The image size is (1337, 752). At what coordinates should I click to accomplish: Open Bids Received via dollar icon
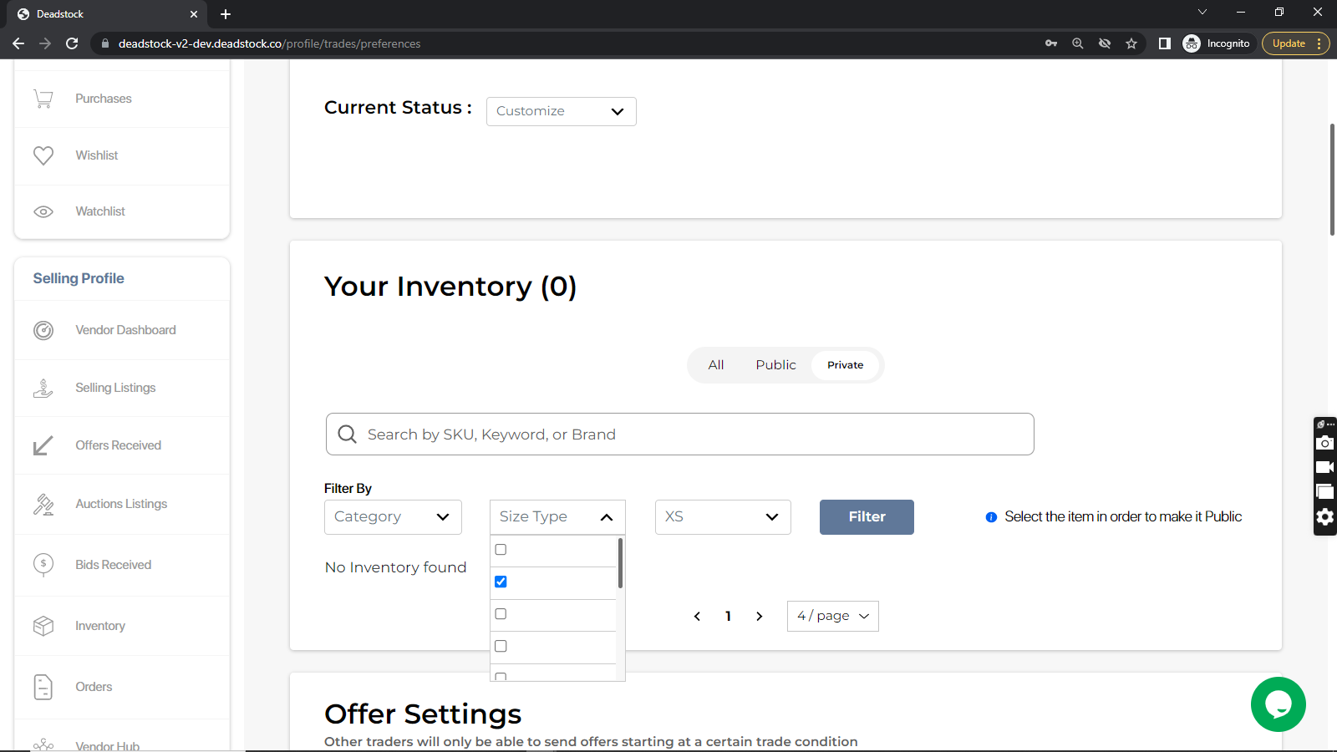(43, 565)
